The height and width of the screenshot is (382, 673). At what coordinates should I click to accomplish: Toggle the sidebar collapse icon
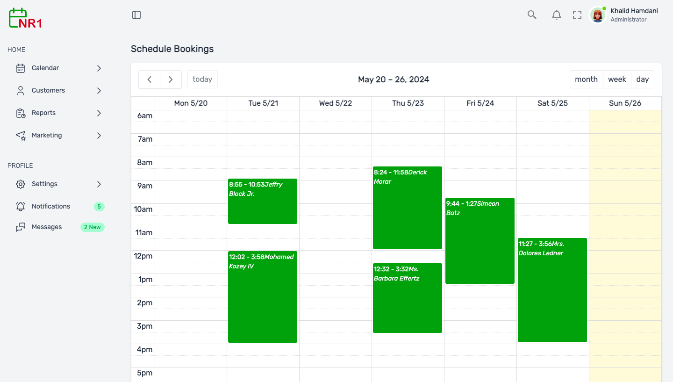pos(136,15)
